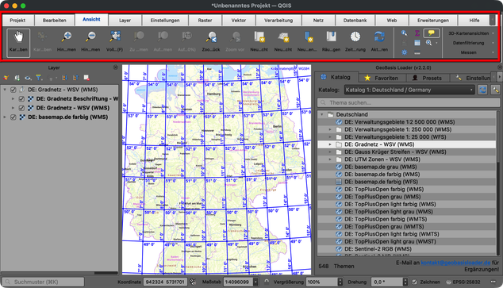Click the catalog reload refresh button
Screen dimensions: 503x288
(x=482, y=90)
